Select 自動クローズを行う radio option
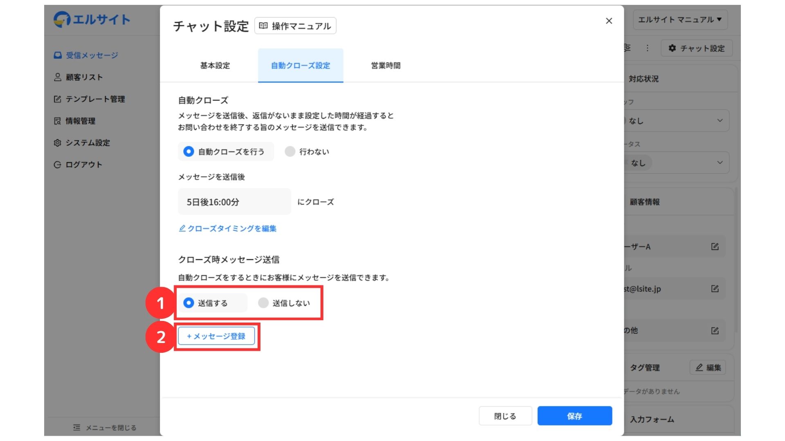The image size is (785, 441). click(188, 151)
